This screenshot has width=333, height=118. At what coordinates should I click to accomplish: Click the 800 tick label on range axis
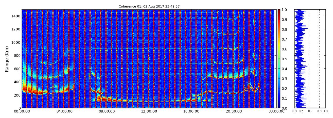point(17,55)
